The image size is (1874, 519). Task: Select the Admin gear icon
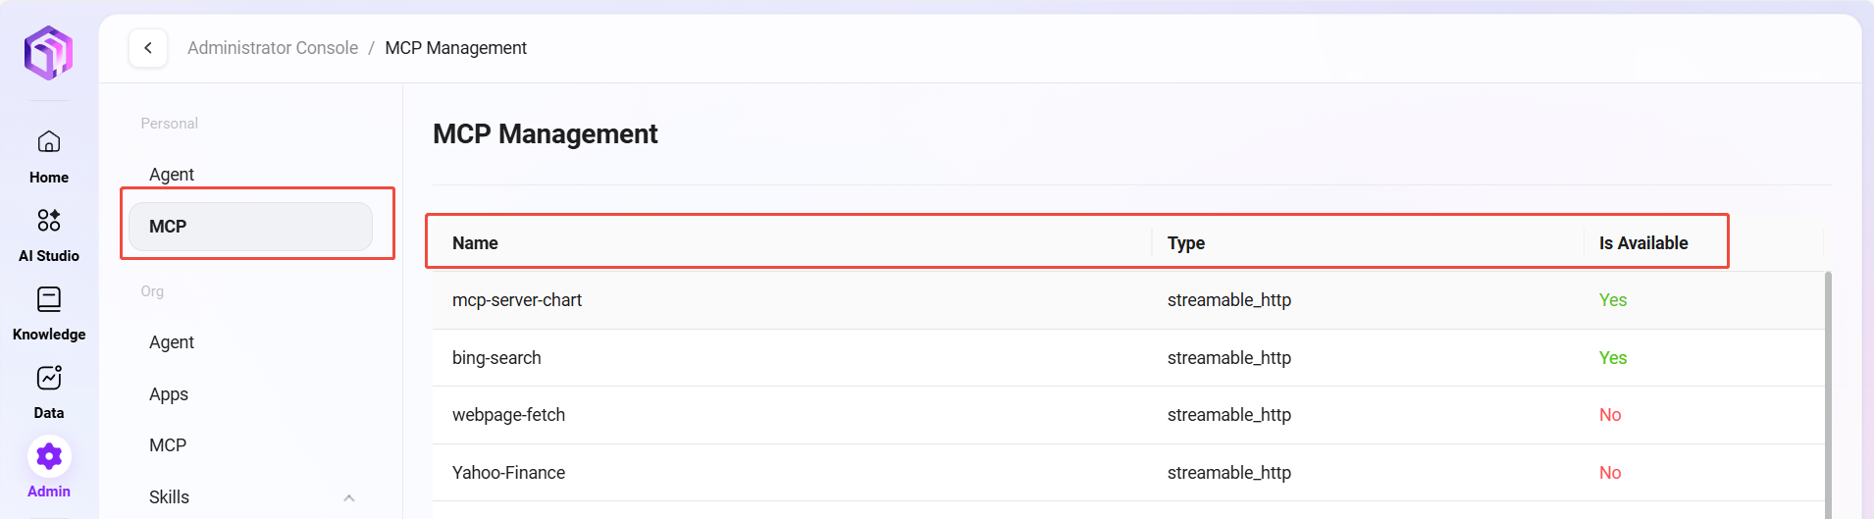click(48, 456)
